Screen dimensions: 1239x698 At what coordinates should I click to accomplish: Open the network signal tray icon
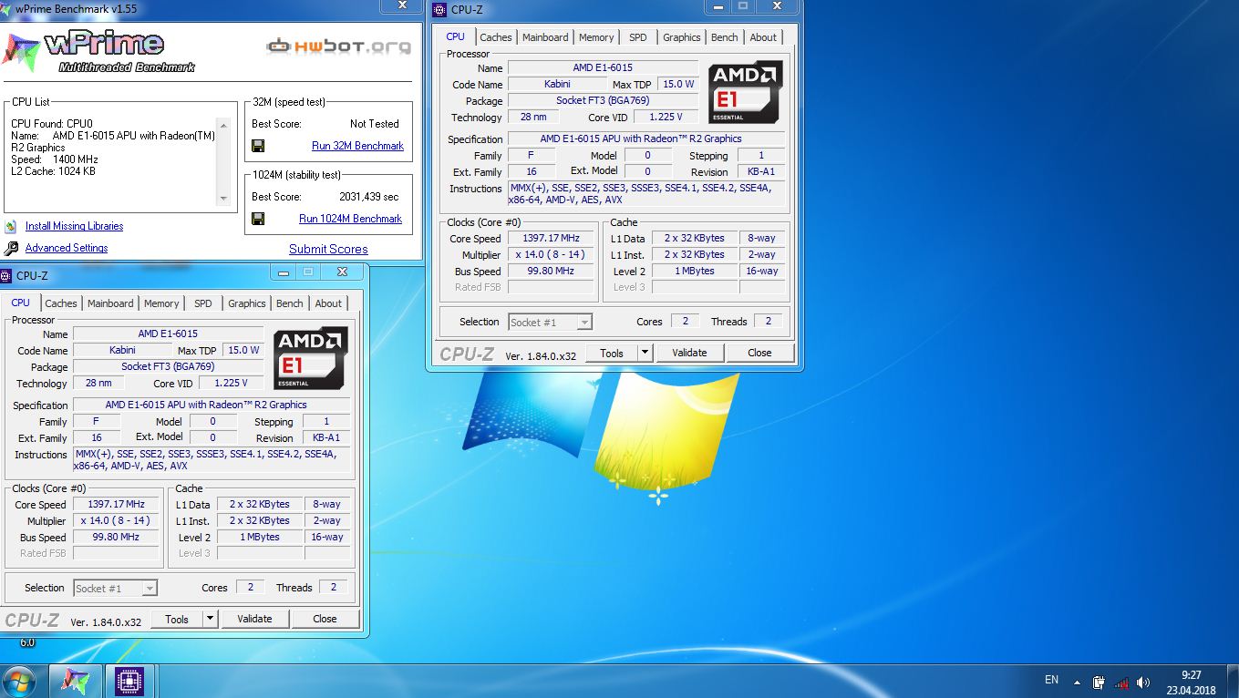pos(1121,682)
